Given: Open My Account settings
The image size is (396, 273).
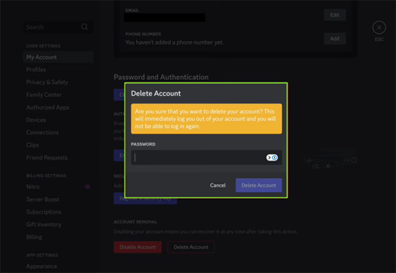Looking at the screenshot, I should pyautogui.click(x=58, y=57).
